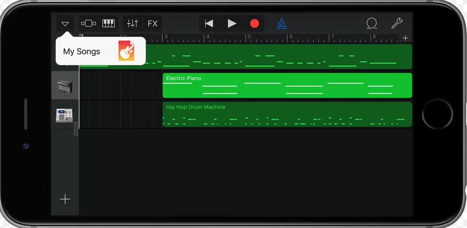Viewport: 467px width, 228px height.
Task: Tap the iPhone home button
Action: pos(437,114)
